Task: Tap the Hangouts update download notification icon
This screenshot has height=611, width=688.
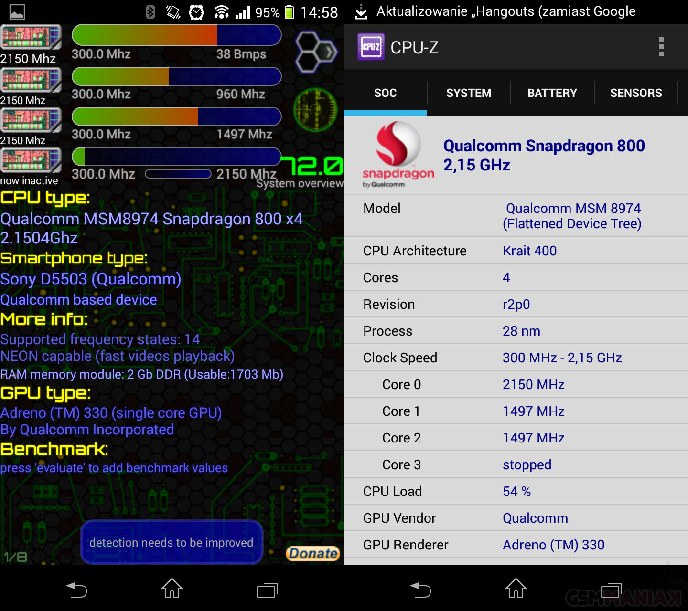Action: [361, 12]
